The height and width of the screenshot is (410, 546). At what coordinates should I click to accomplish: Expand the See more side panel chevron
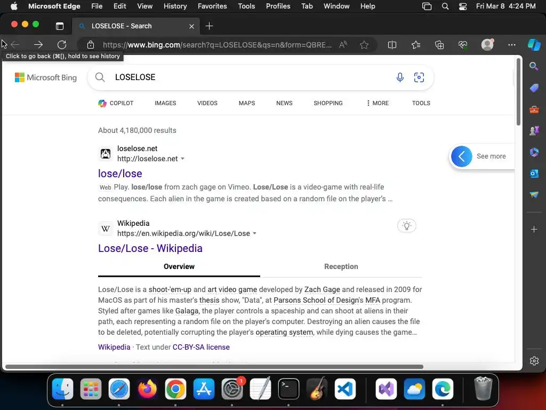(462, 156)
